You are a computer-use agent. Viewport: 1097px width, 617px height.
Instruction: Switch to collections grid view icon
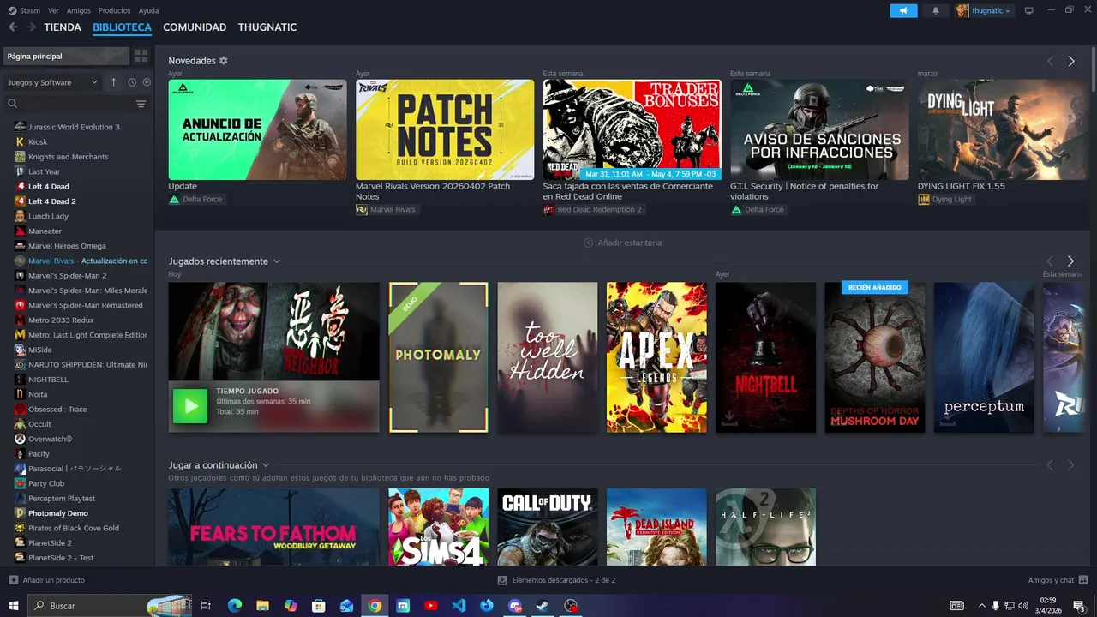tap(141, 56)
